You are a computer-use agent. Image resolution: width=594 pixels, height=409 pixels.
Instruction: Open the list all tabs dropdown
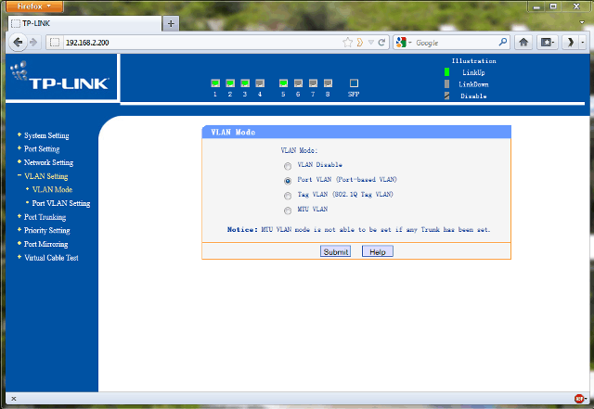[x=582, y=22]
